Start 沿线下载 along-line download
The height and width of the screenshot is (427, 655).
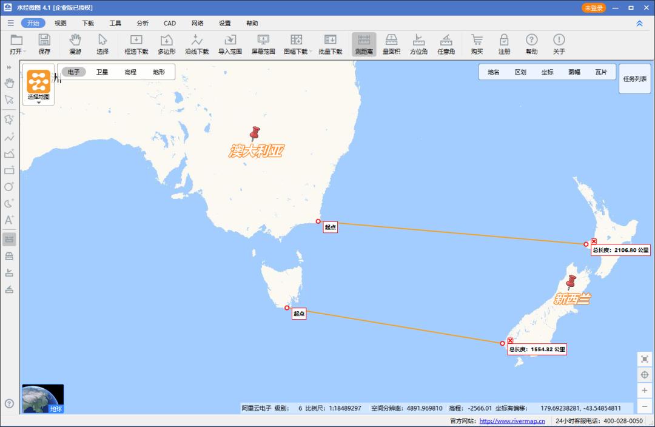(198, 44)
